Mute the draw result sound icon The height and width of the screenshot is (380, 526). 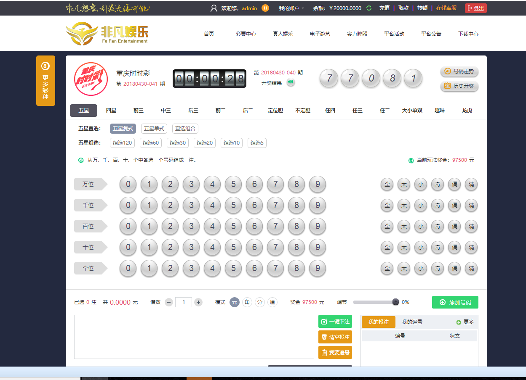point(291,82)
